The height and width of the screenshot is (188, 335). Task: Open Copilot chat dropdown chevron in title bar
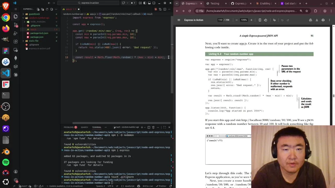[x=127, y=3]
